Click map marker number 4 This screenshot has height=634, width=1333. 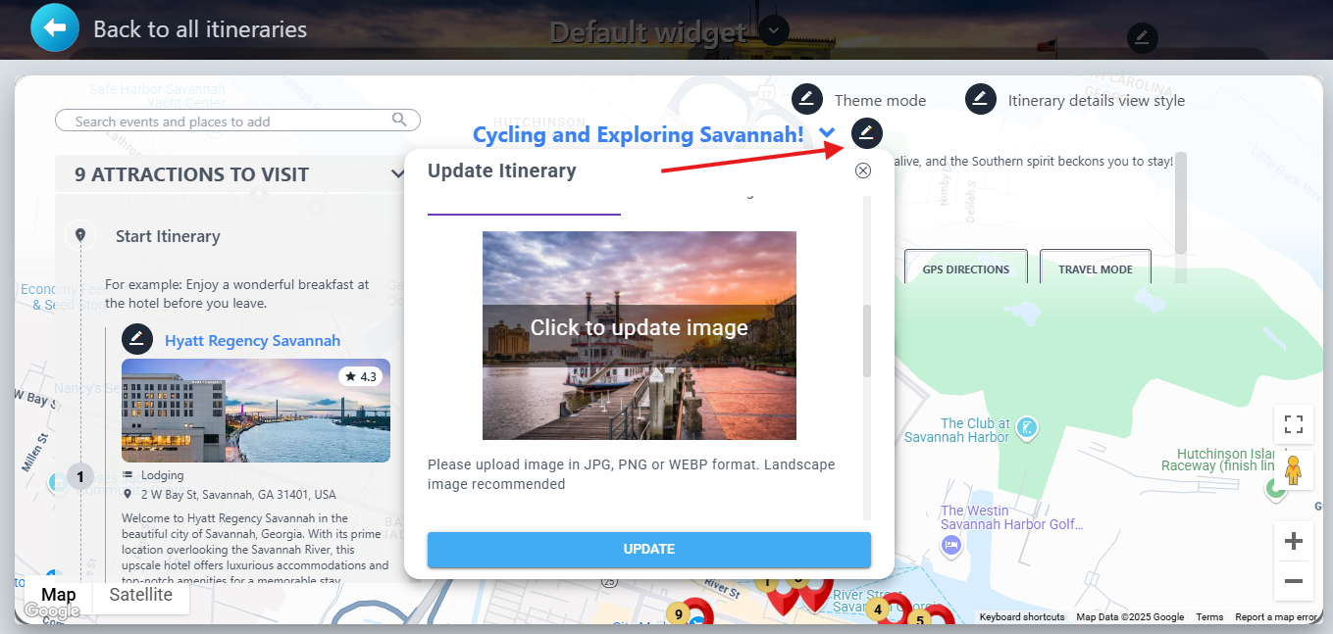[878, 610]
